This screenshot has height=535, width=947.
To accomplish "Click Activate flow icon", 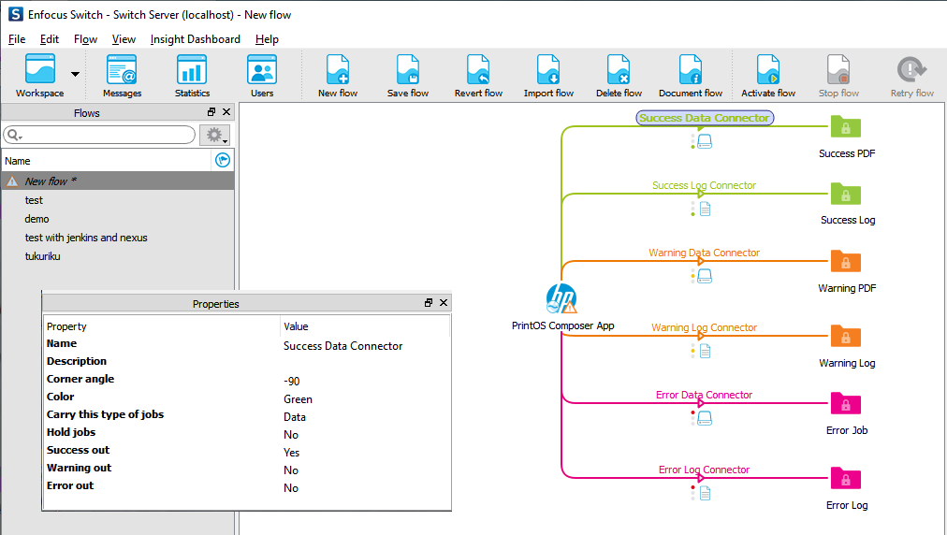I will coord(768,76).
